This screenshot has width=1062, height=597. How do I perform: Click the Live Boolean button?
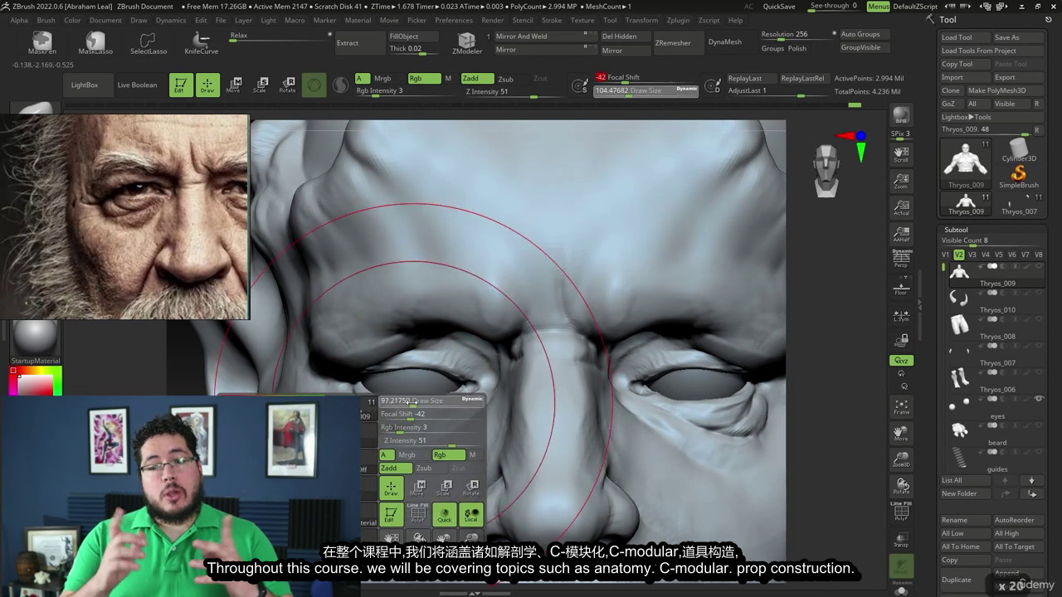[x=137, y=85]
